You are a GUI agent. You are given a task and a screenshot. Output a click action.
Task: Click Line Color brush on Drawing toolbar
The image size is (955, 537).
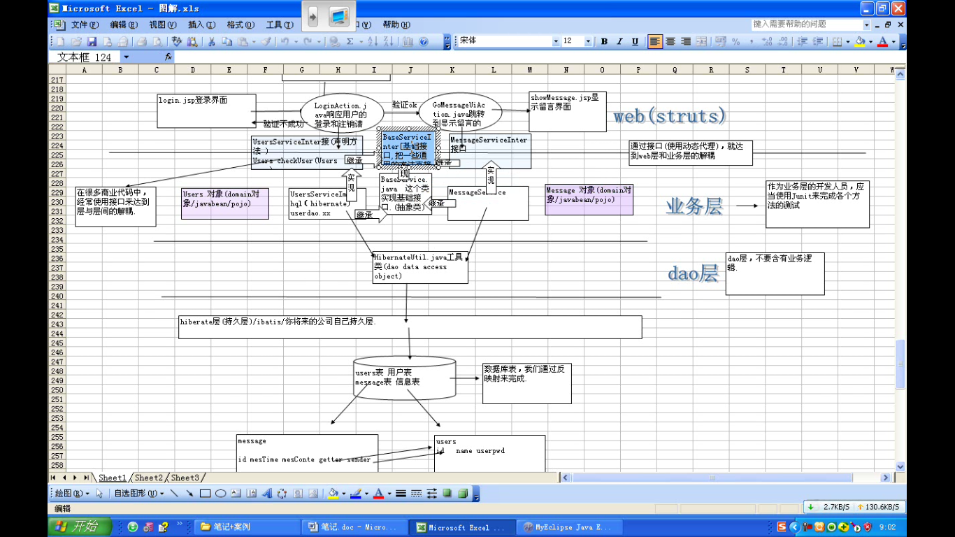click(x=356, y=494)
